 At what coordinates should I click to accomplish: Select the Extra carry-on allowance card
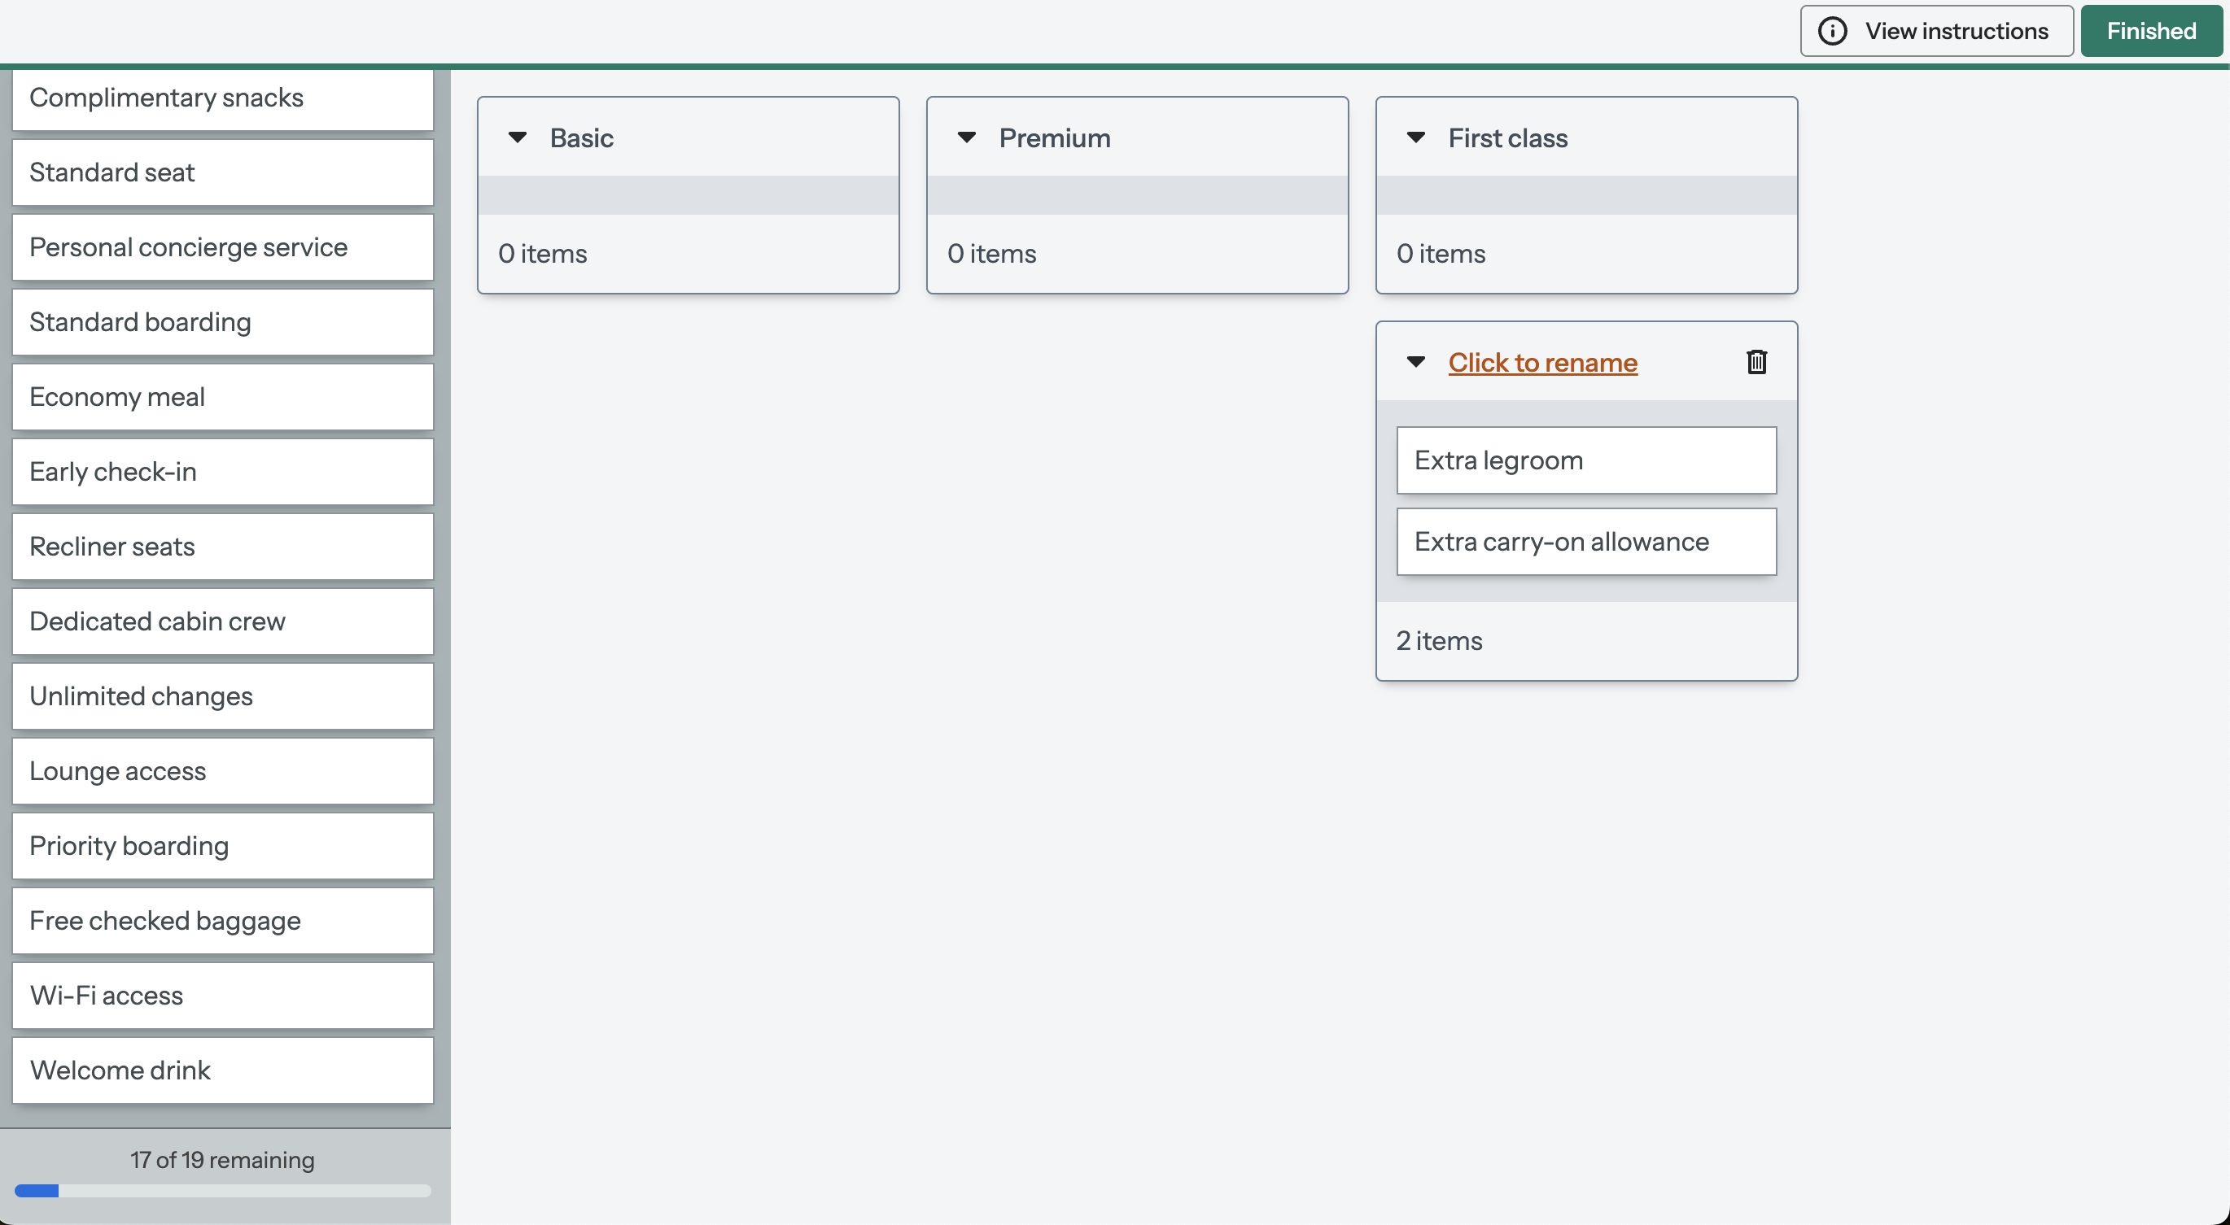pyautogui.click(x=1586, y=542)
